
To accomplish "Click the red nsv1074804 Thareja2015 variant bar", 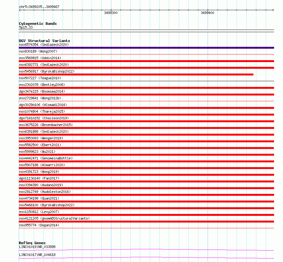I will 146,115.
